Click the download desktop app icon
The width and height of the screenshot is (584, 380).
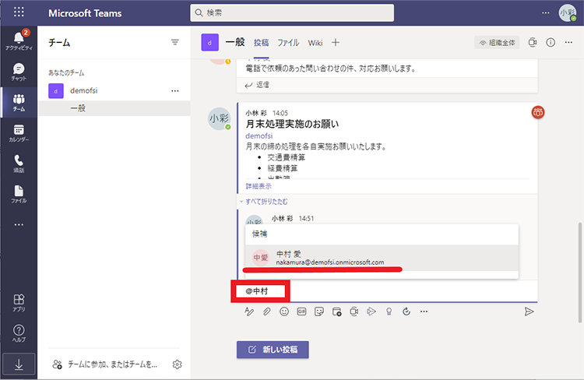19,364
